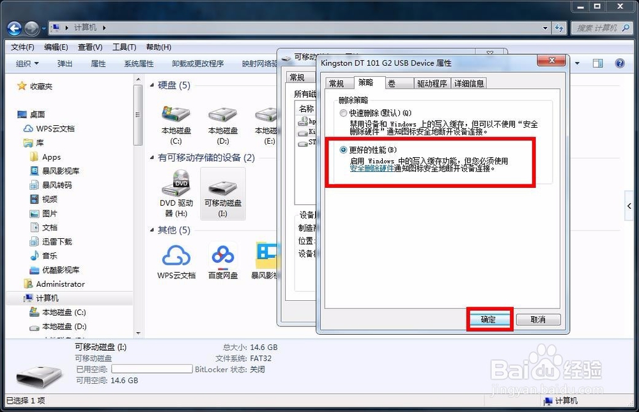This screenshot has height=412, width=639.
Task: Open Videos (视频) library in sidebar
Action: [x=44, y=199]
